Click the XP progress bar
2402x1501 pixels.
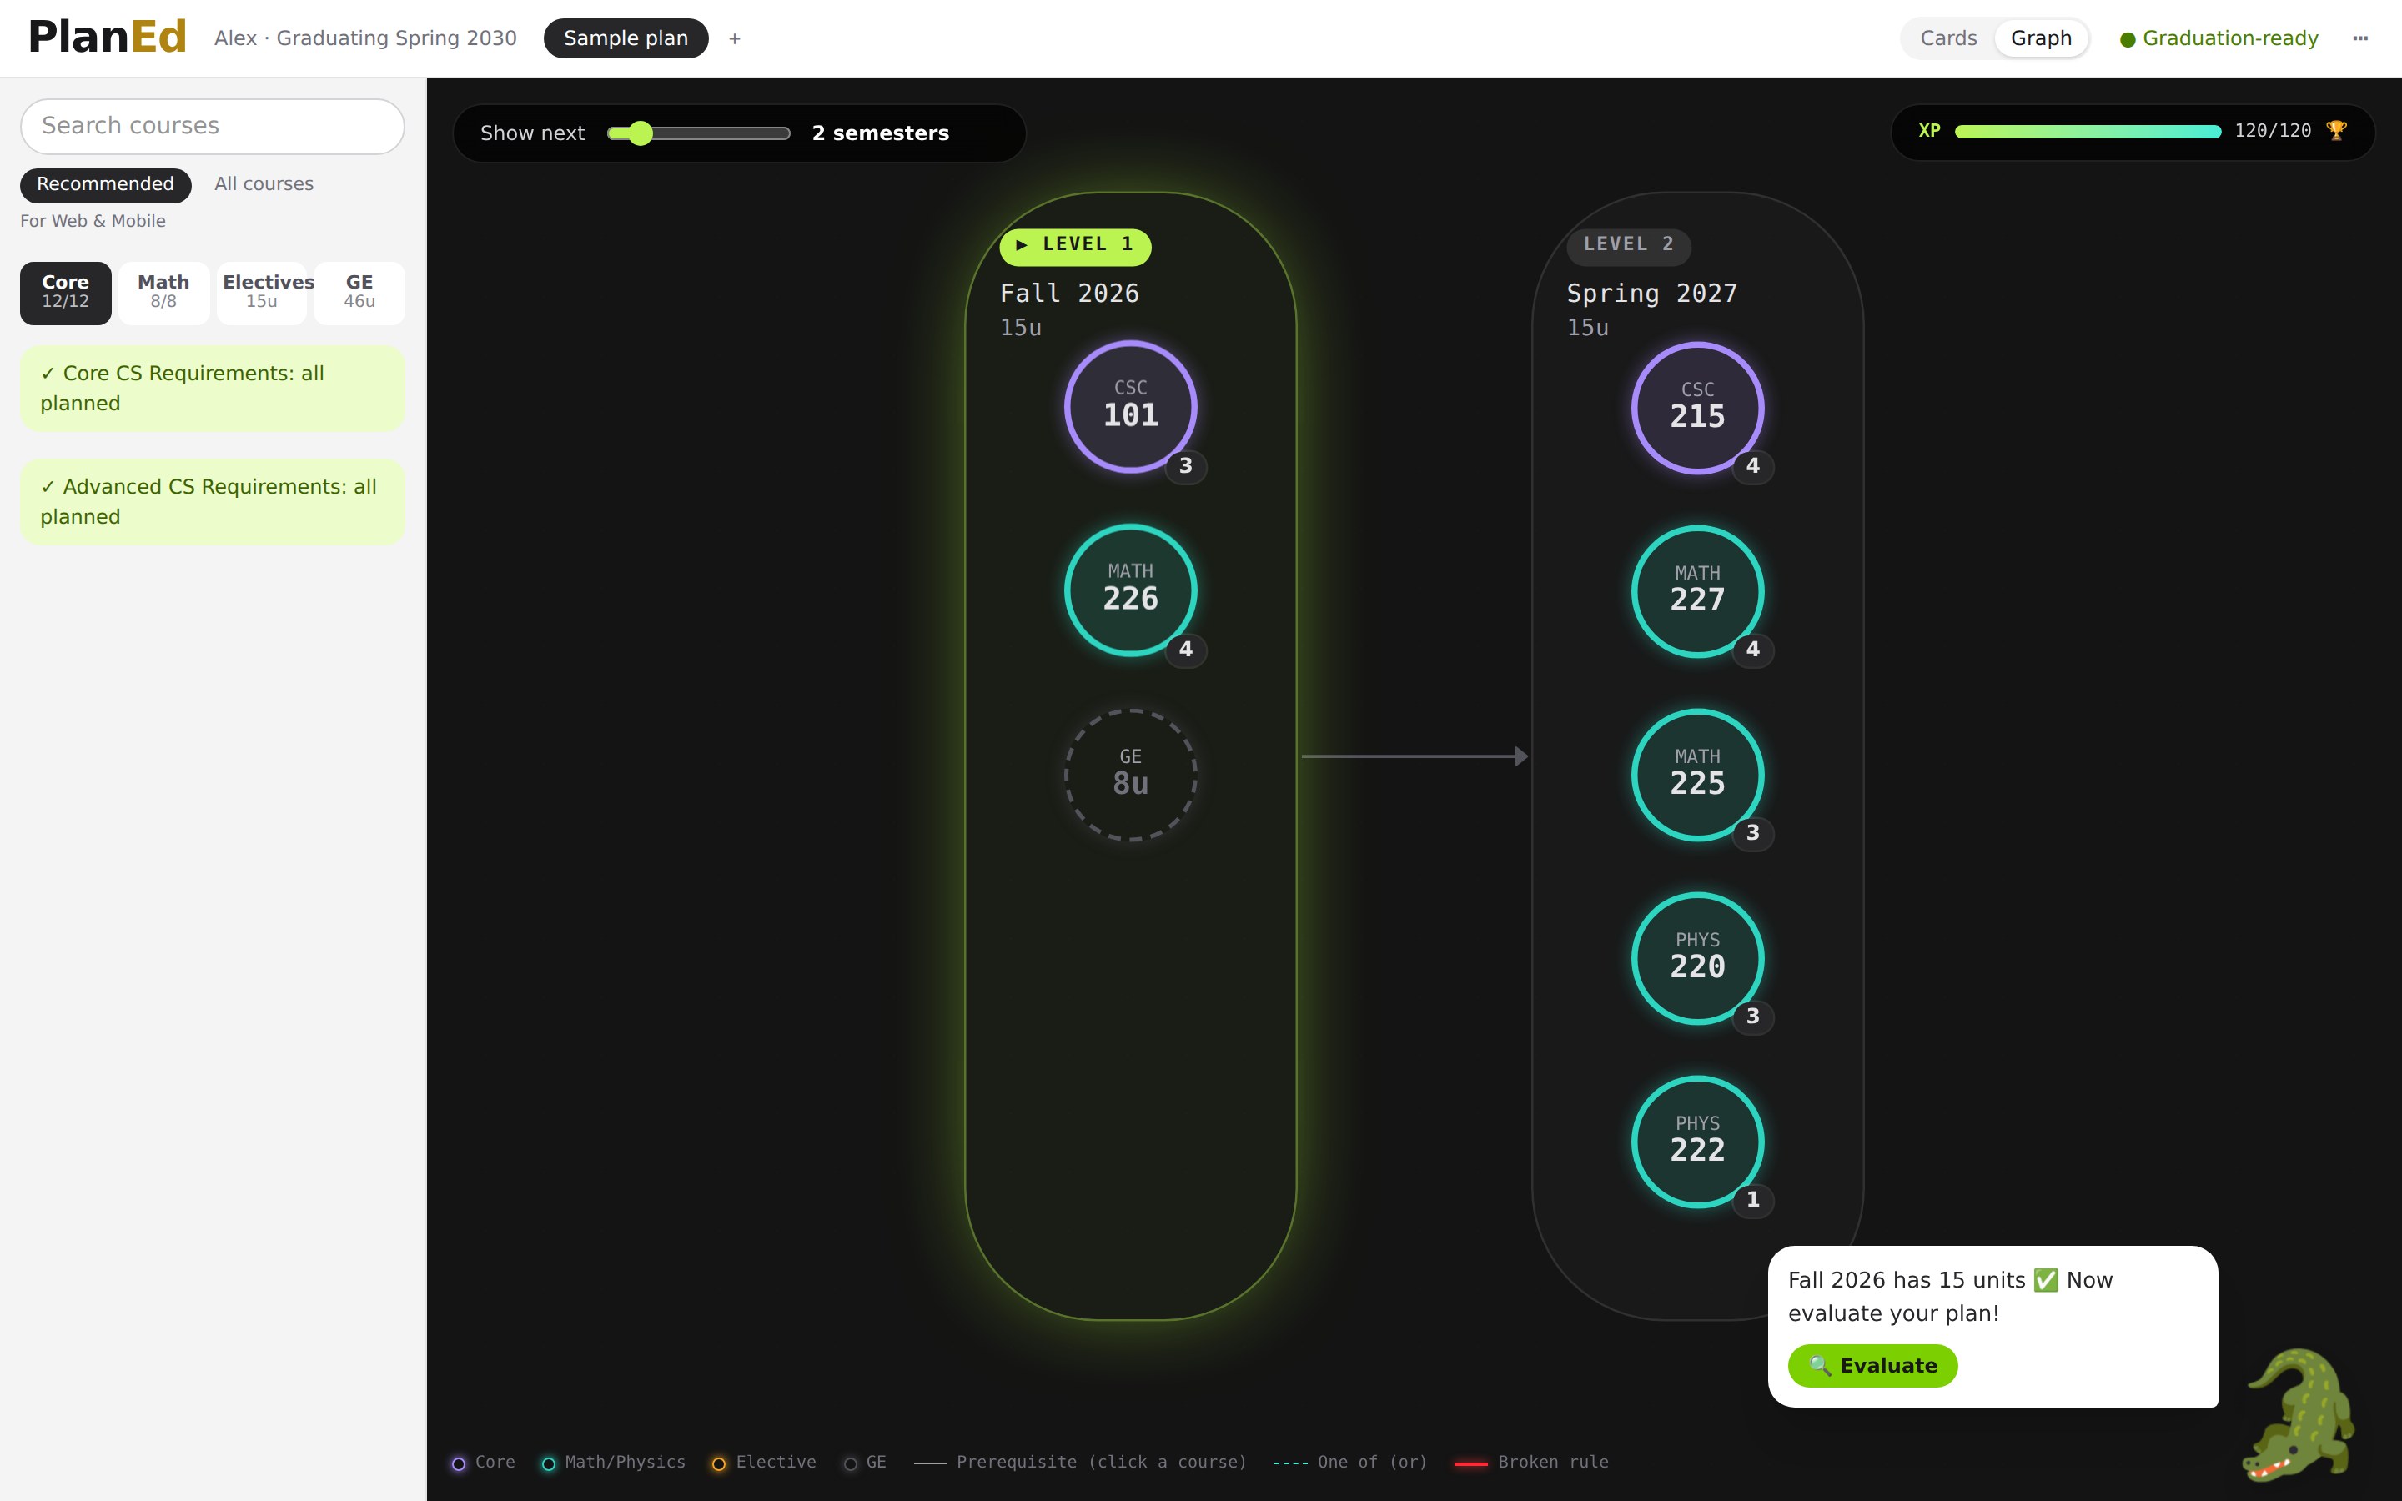(2088, 131)
